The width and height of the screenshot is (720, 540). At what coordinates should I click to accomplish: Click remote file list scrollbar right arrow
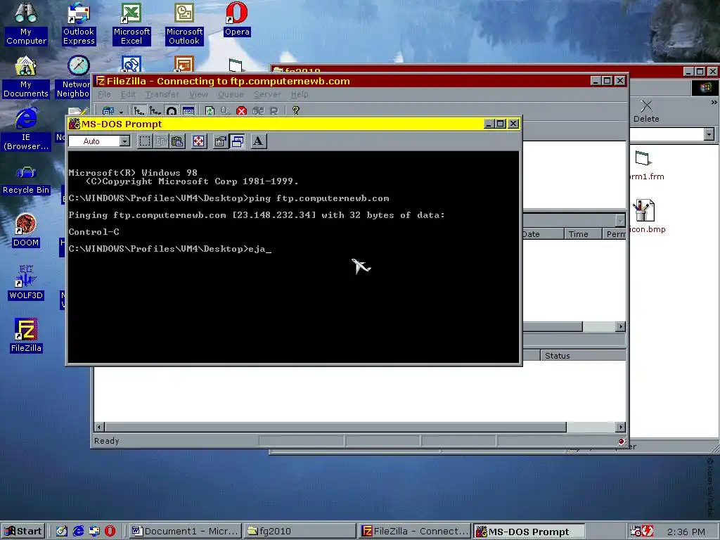pos(621,326)
